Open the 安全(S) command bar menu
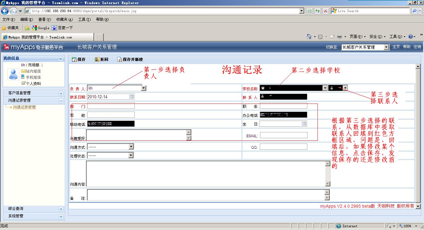The height and width of the screenshot is (230, 424). pos(377,37)
